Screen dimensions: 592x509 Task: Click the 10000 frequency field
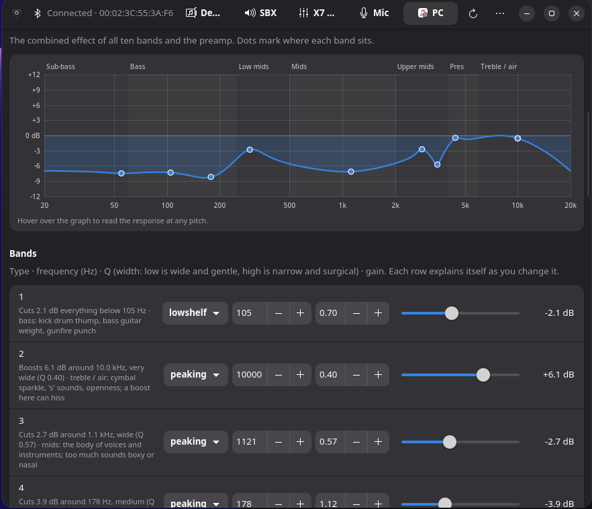coord(250,375)
